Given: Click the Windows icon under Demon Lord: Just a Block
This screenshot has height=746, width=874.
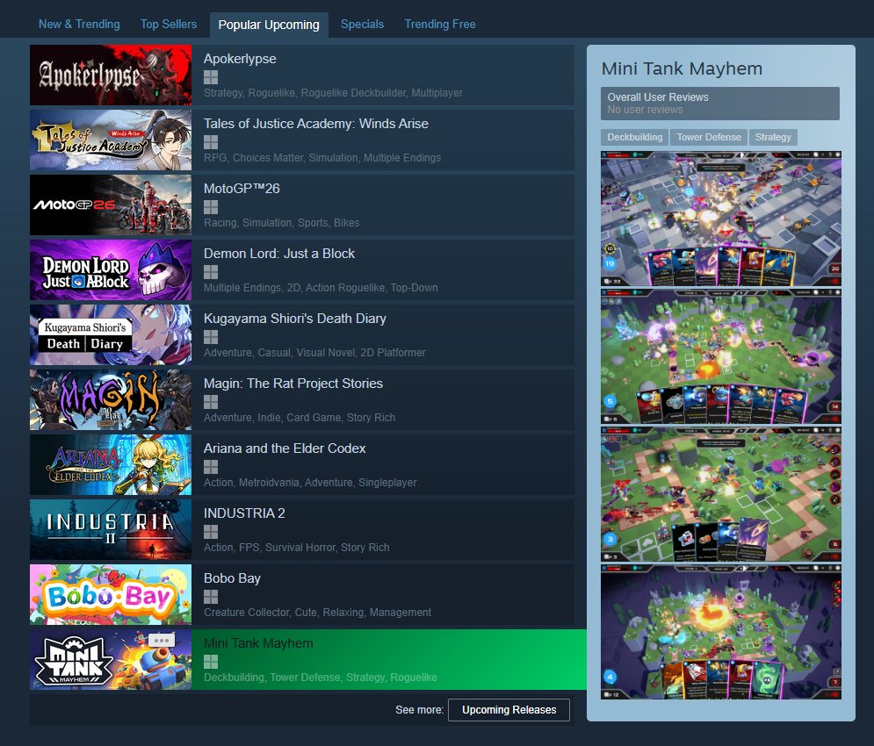Looking at the screenshot, I should point(211,272).
